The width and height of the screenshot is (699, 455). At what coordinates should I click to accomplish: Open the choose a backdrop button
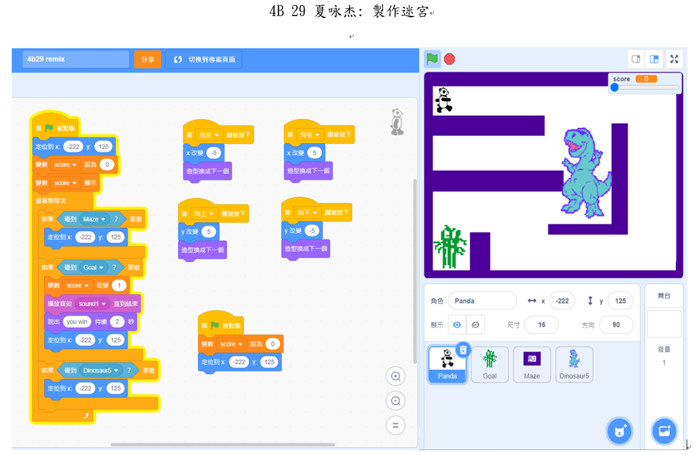click(664, 430)
